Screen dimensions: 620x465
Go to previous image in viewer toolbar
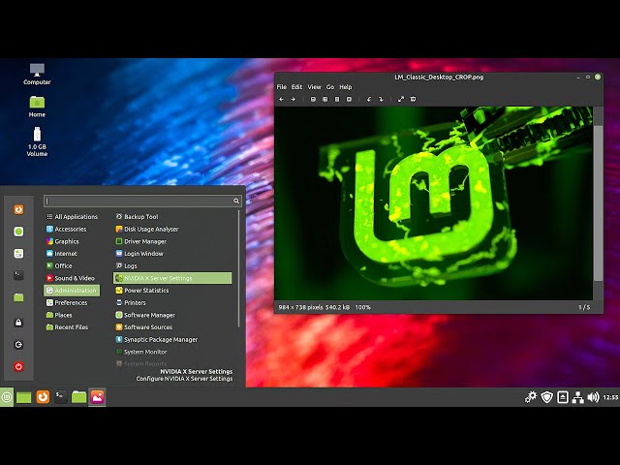point(282,99)
